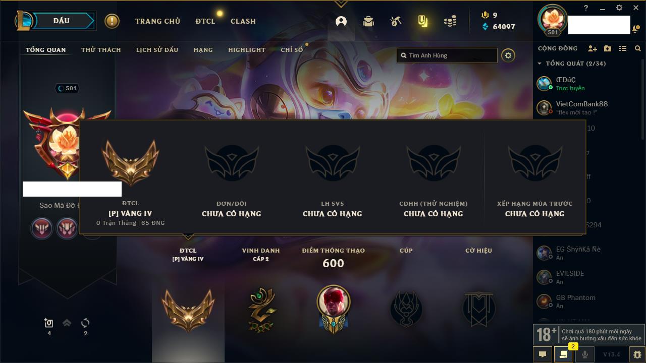Image resolution: width=646 pixels, height=363 pixels.
Task: Open the Store coins icon
Action: (450, 21)
